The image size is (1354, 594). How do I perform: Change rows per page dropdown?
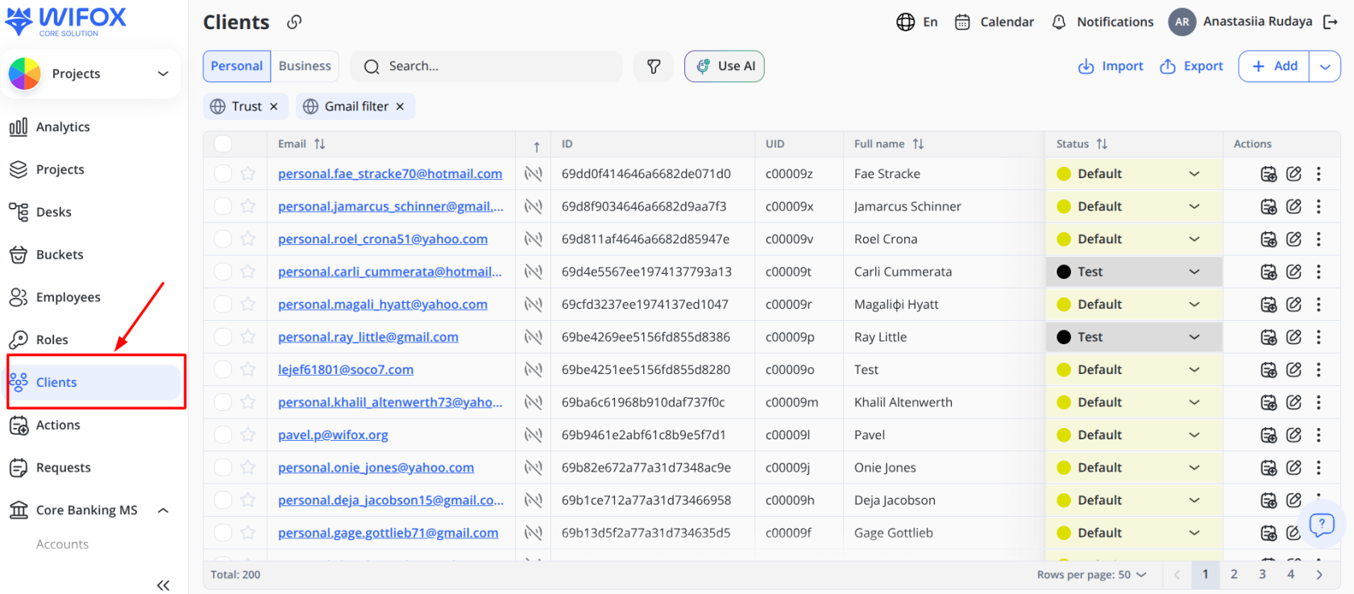(1092, 575)
